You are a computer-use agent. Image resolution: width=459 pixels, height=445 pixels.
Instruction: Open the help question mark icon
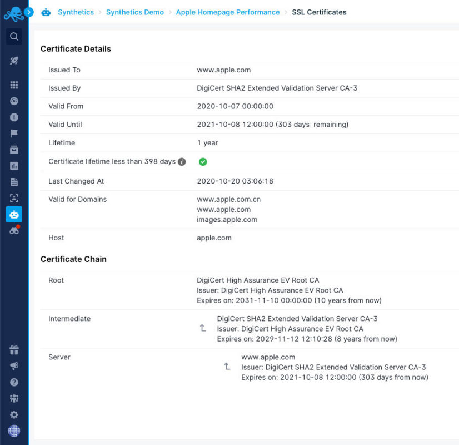tap(14, 382)
